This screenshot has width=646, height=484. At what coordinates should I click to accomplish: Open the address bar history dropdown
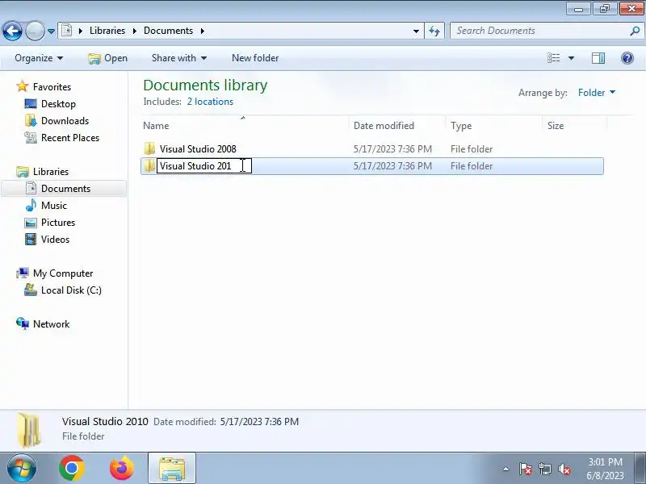416,31
